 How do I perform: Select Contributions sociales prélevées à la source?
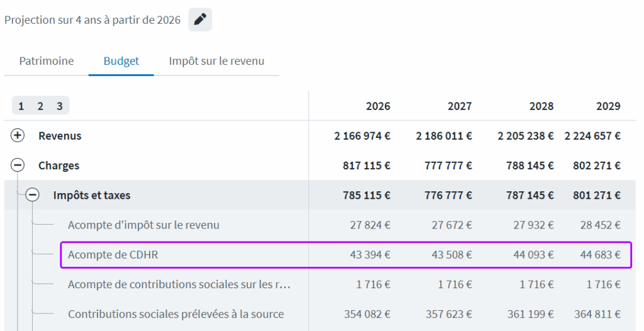[175, 314]
